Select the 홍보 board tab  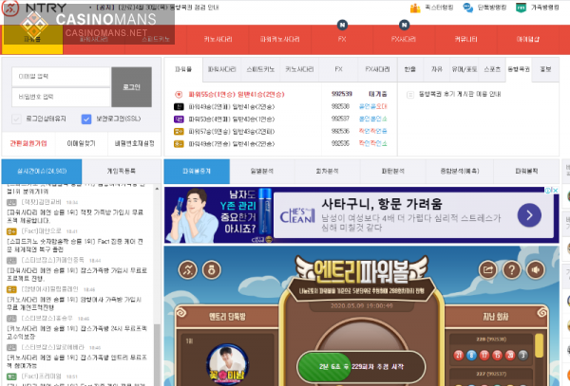(x=545, y=69)
